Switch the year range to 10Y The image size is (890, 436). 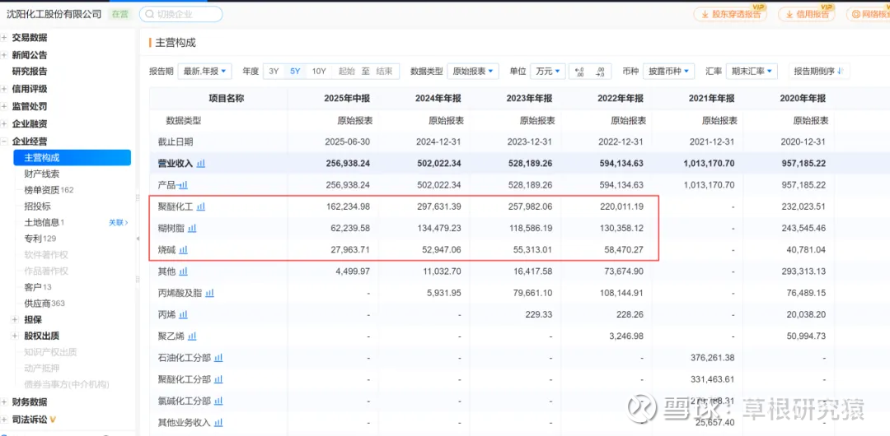tap(318, 72)
